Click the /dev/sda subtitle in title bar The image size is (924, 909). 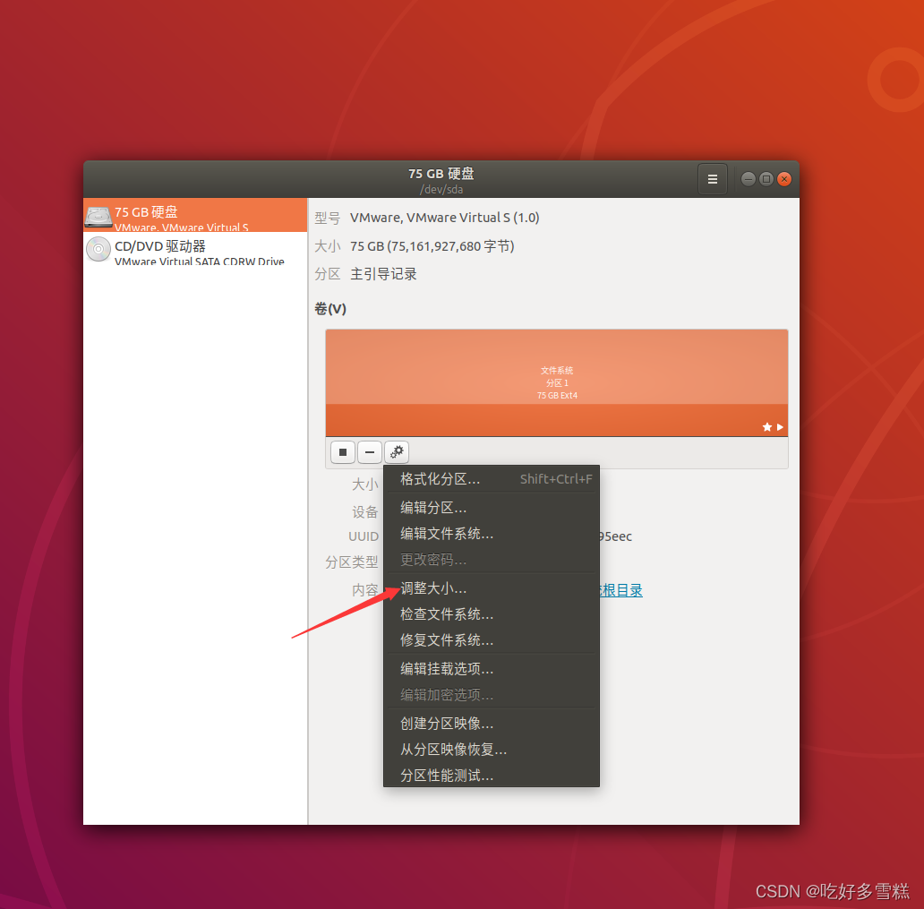tap(441, 189)
